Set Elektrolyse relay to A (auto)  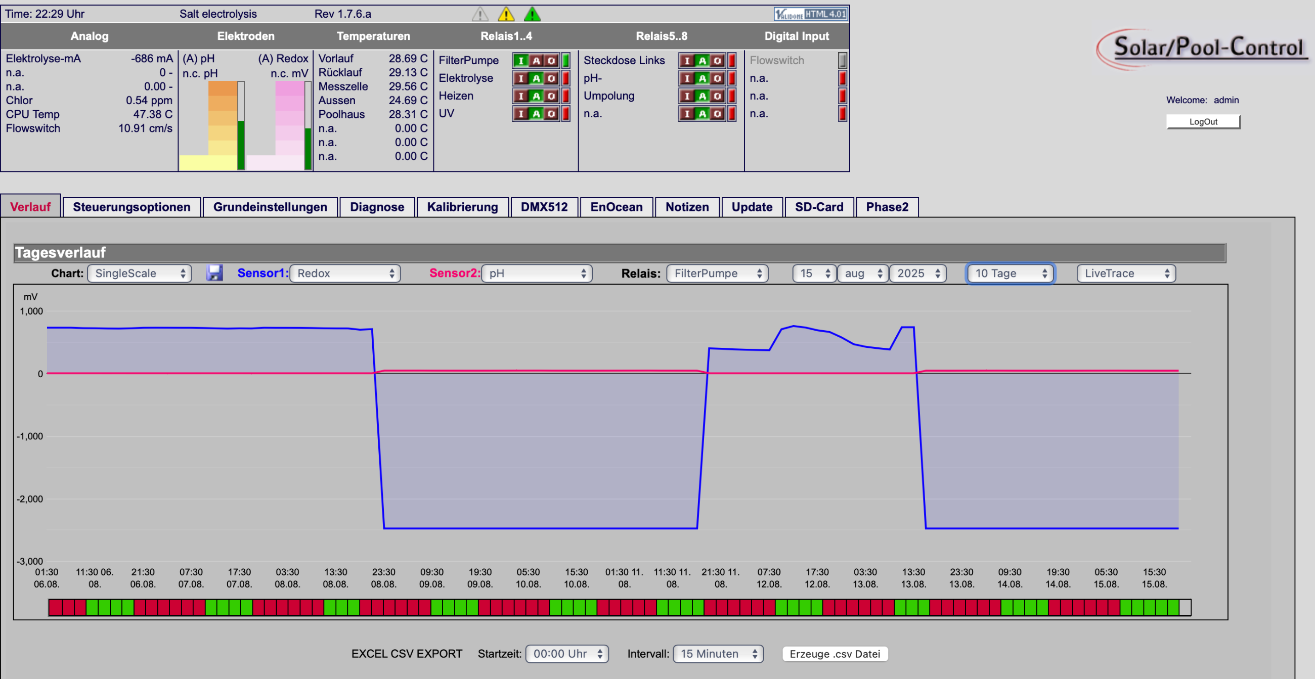[x=536, y=78]
